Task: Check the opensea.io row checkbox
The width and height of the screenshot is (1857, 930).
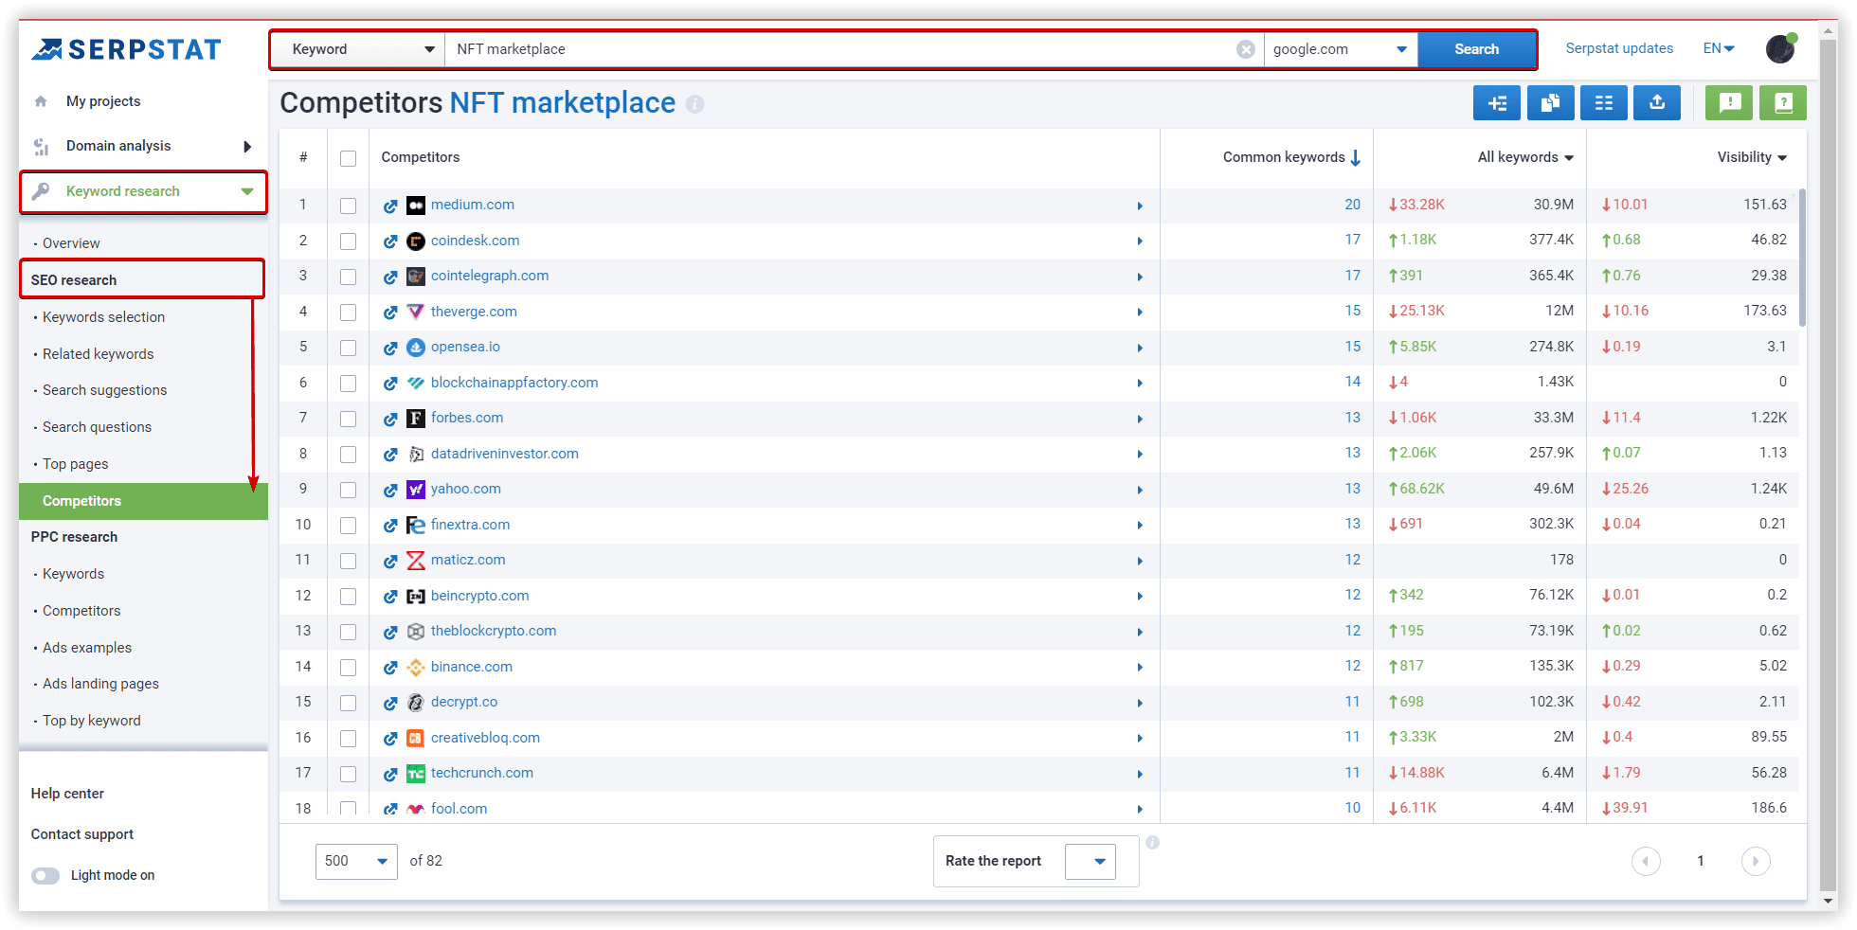Action: [x=349, y=348]
